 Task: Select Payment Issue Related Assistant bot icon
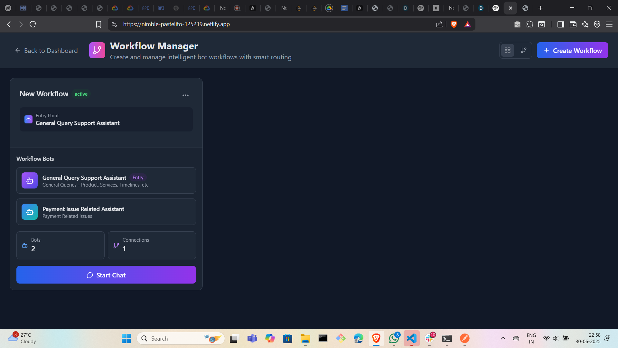30,212
